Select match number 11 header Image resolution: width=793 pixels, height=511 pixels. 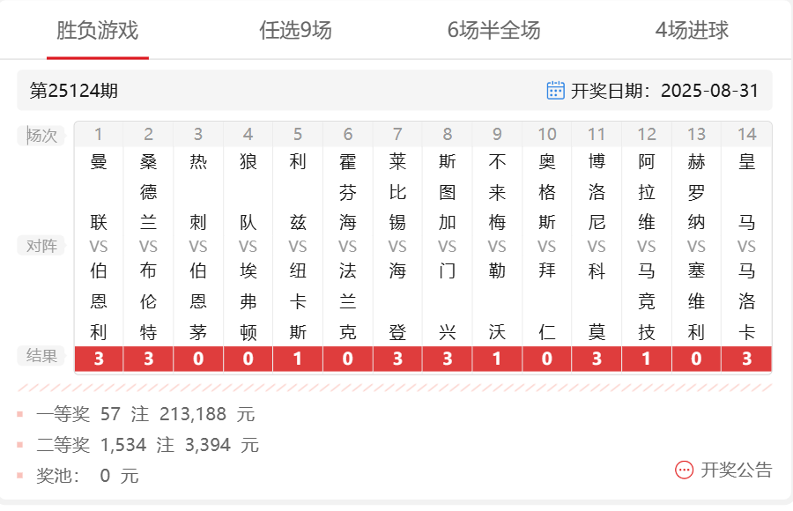(x=597, y=134)
